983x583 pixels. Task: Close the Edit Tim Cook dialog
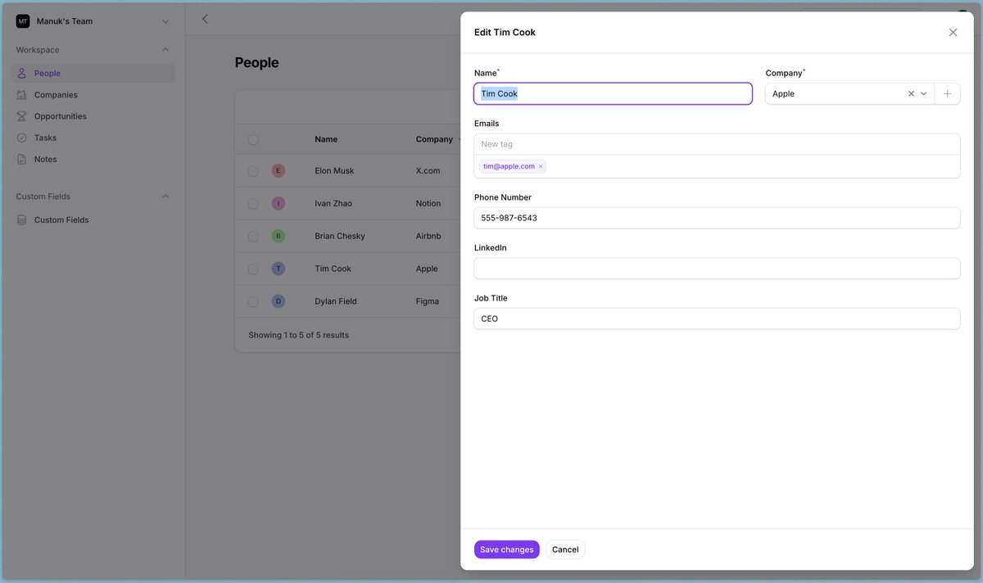click(953, 33)
